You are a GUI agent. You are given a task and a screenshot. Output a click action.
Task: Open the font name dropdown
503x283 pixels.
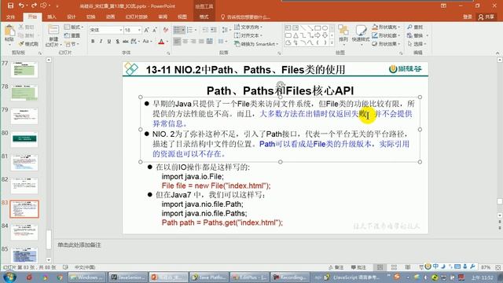pyautogui.click(x=121, y=30)
